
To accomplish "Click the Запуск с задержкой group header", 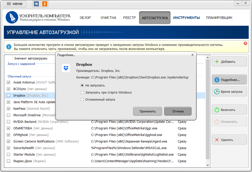I will [21, 64].
